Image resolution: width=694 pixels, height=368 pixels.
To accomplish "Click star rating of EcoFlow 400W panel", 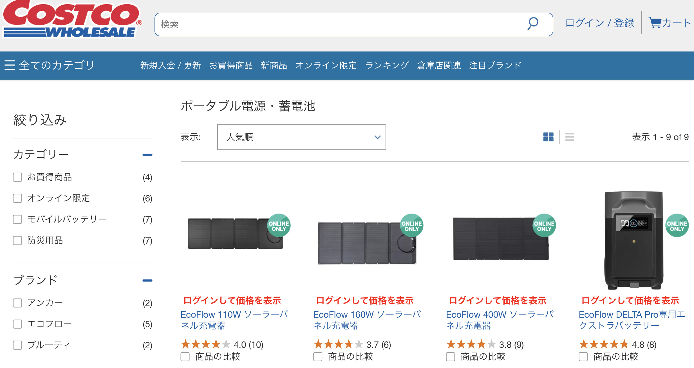I will 471,344.
